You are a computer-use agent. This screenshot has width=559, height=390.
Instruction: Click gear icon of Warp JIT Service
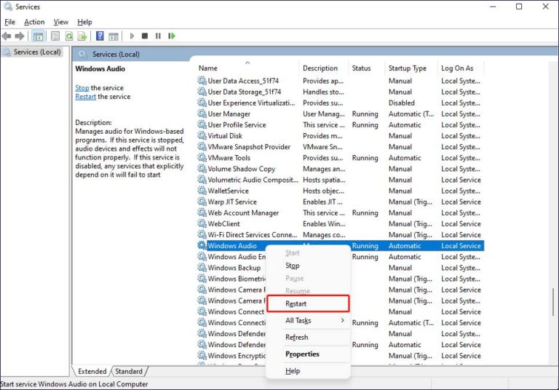point(202,202)
